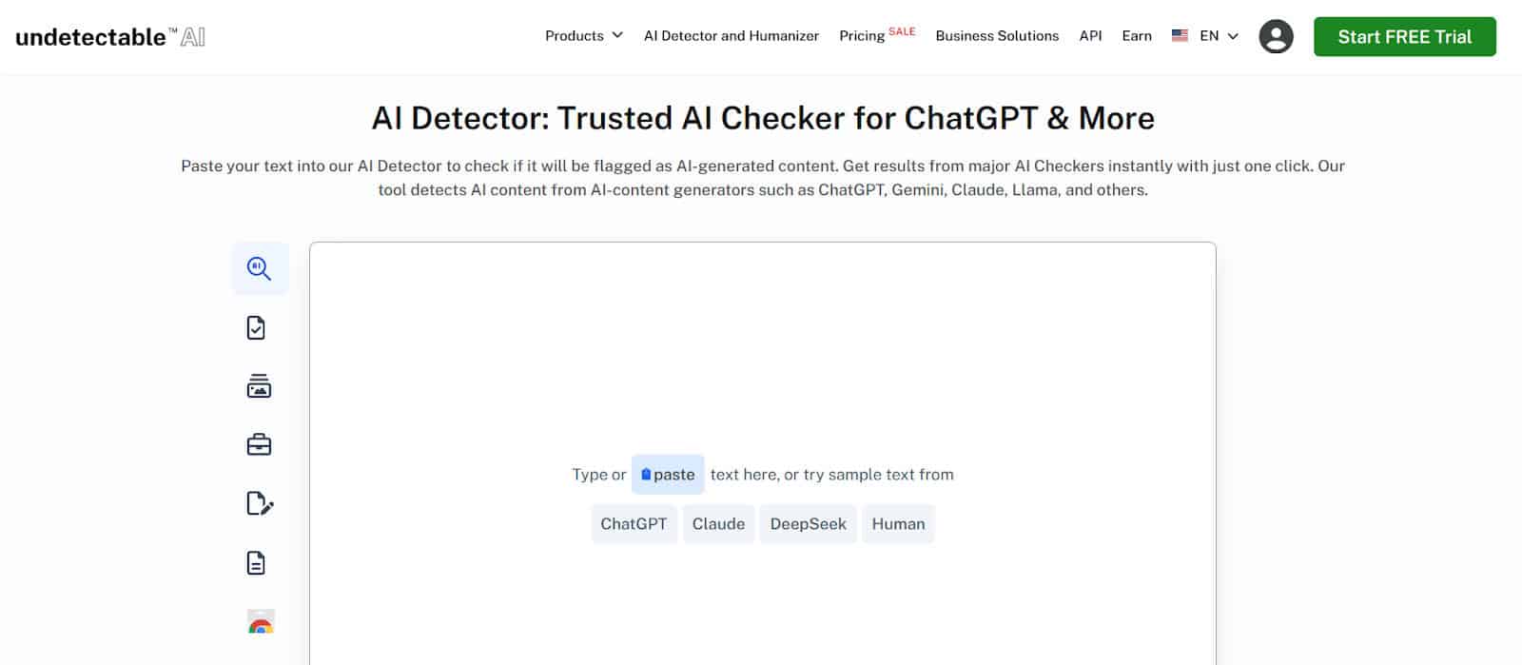Insert Claude sample text

point(718,523)
